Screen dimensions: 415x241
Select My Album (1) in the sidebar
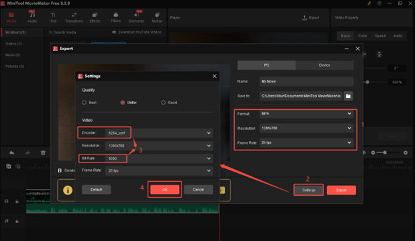[x=22, y=33]
